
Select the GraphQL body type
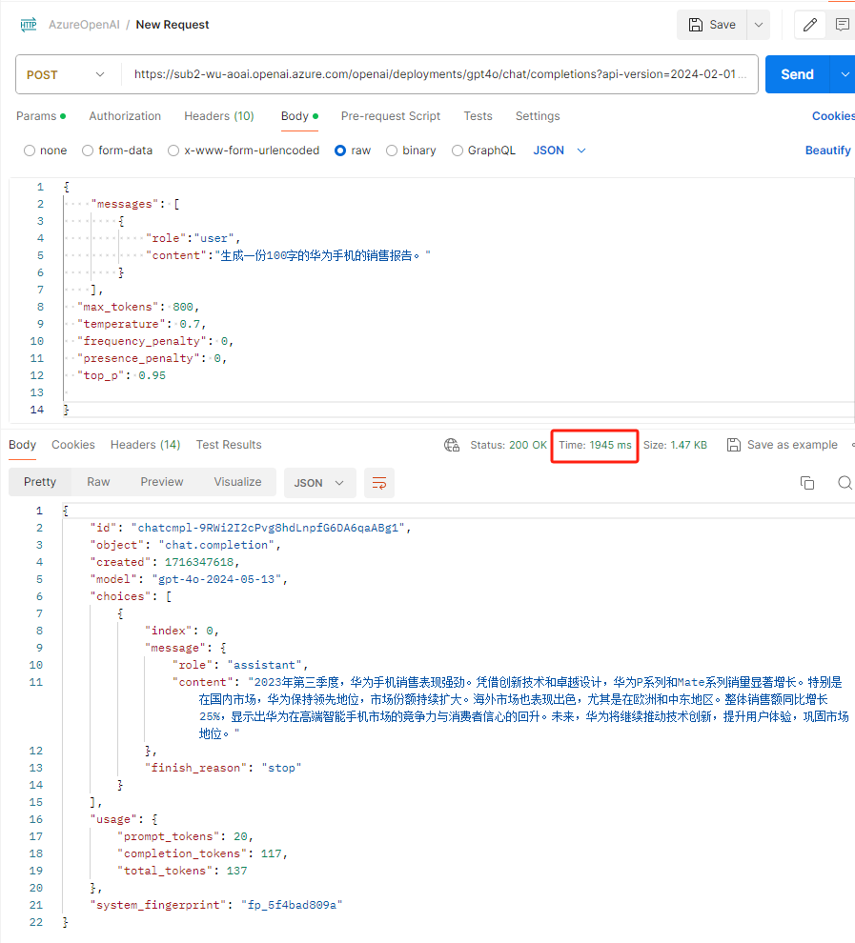click(484, 150)
